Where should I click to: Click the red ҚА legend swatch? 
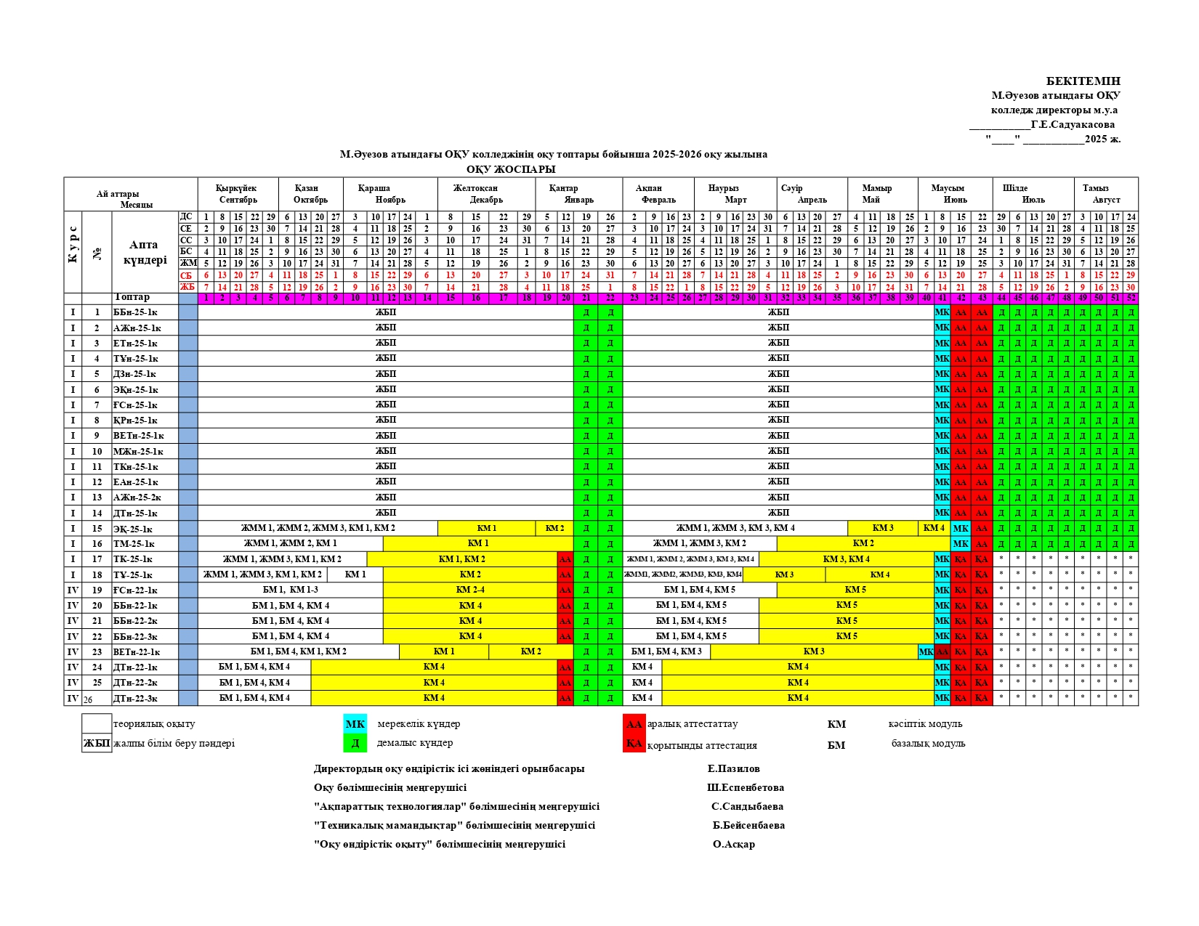(634, 744)
